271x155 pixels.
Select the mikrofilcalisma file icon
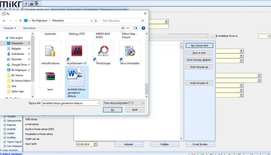(x=50, y=51)
